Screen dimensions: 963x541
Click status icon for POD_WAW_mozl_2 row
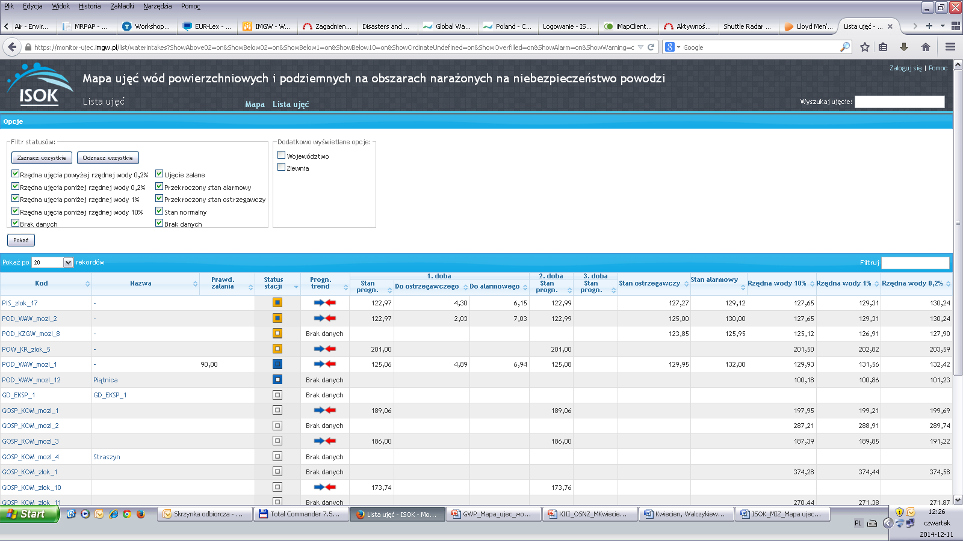(277, 318)
